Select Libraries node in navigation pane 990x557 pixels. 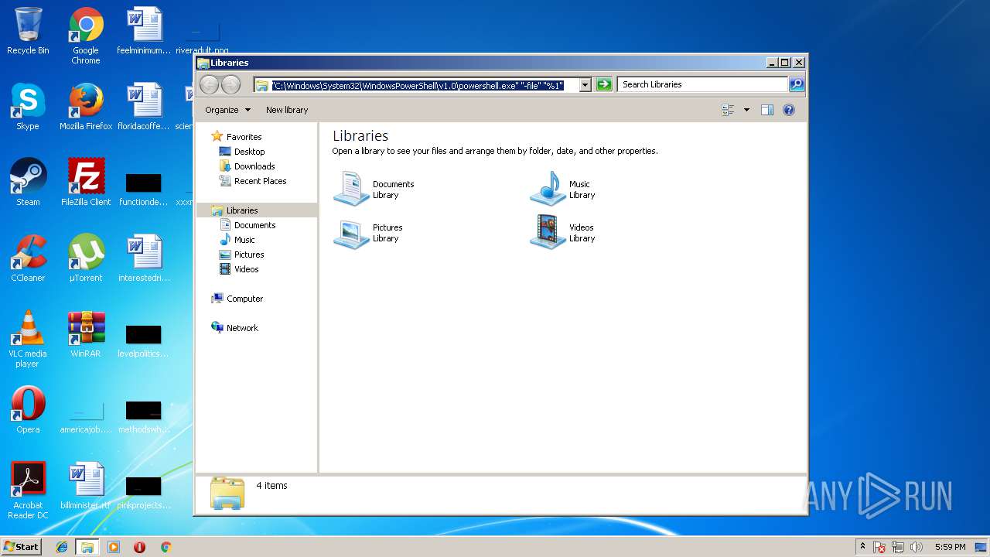pos(257,210)
